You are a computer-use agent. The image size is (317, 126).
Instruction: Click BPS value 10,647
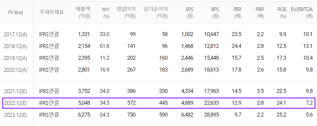pyautogui.click(x=212, y=34)
